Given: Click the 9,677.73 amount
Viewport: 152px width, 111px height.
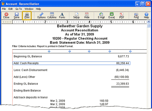Looking at the screenshot, I should pos(123,56).
